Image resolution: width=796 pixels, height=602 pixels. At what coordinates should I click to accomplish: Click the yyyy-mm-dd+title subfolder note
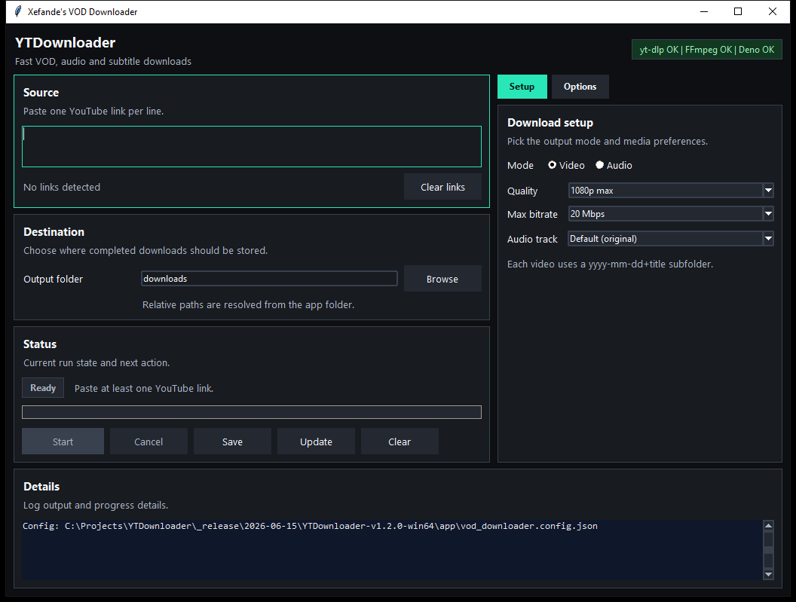[611, 264]
